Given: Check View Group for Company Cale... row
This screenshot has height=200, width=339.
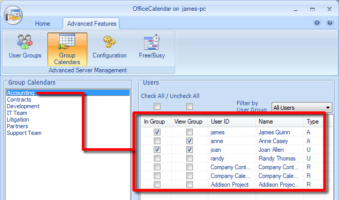Looking at the screenshot, I should click(x=190, y=176).
